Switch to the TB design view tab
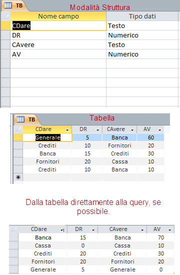Viewport: 180px width, 275px height. (14, 5)
